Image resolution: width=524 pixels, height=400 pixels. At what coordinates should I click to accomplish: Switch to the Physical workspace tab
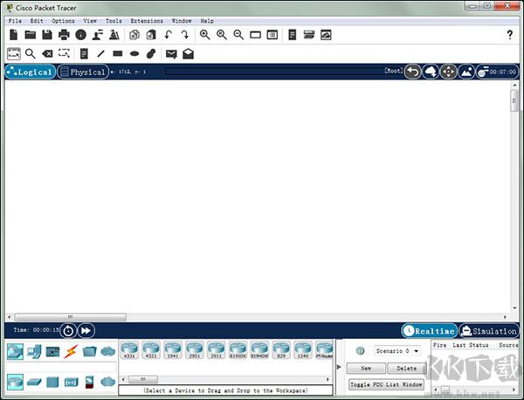[82, 72]
